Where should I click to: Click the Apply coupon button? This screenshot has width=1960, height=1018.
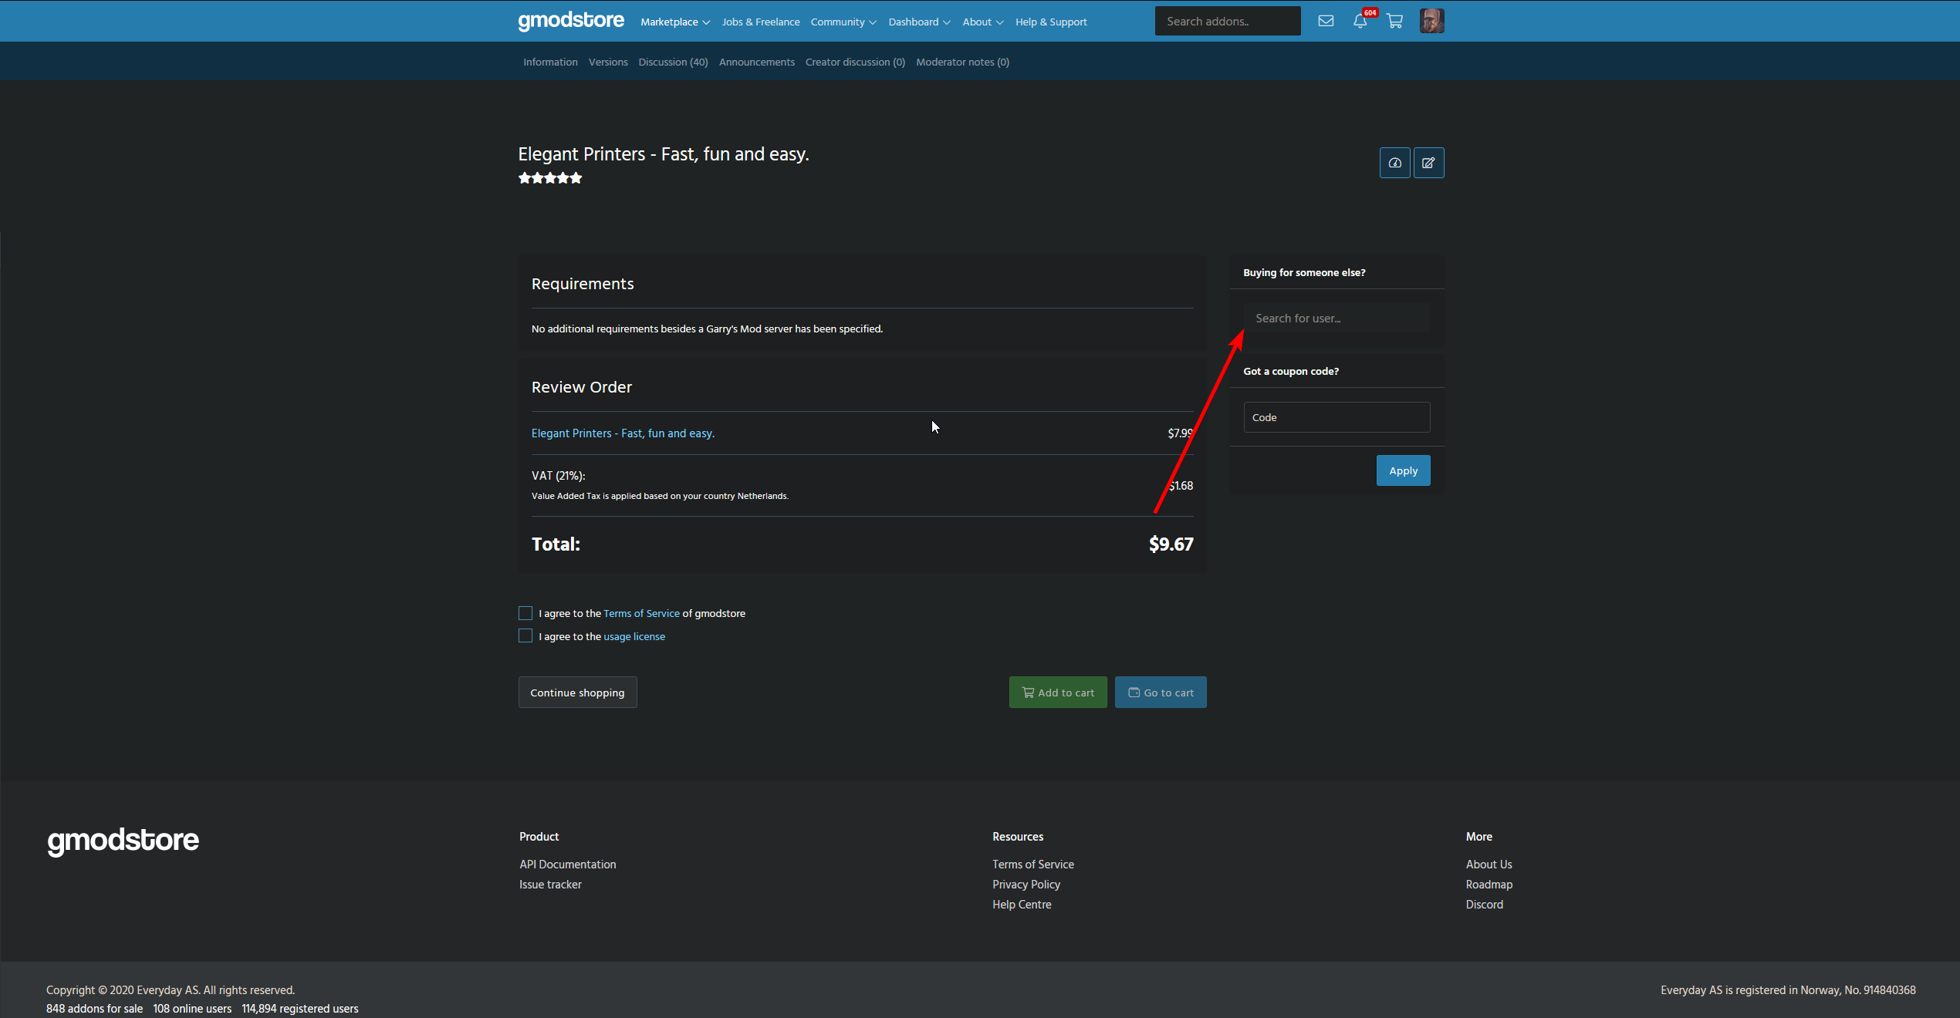tap(1403, 470)
